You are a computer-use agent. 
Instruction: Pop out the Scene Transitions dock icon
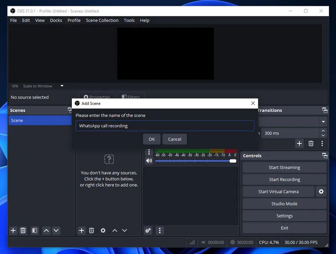coord(325,110)
